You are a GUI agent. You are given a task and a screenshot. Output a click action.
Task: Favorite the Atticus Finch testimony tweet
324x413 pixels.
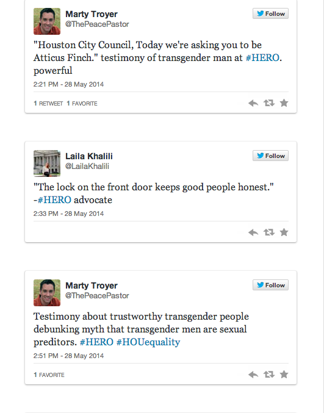click(x=284, y=102)
